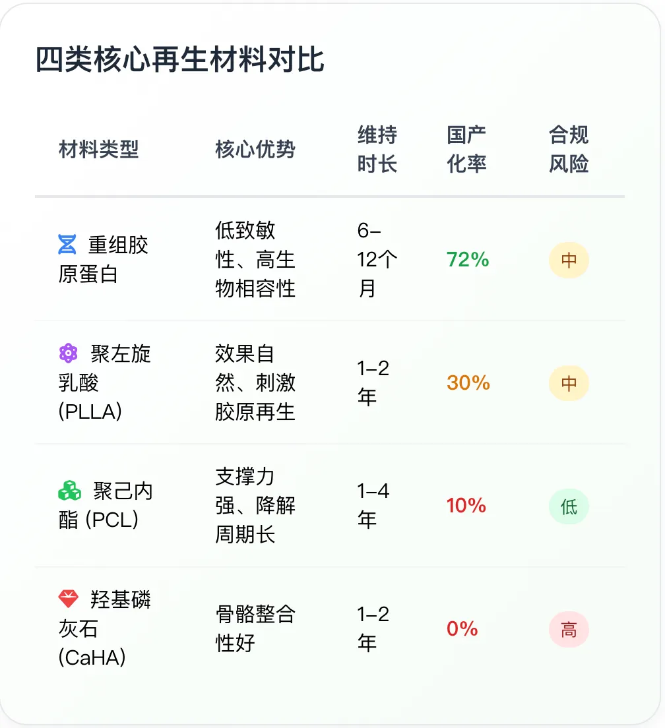The width and height of the screenshot is (665, 728).
Task: Click the green 72% localization value
Action: click(468, 260)
